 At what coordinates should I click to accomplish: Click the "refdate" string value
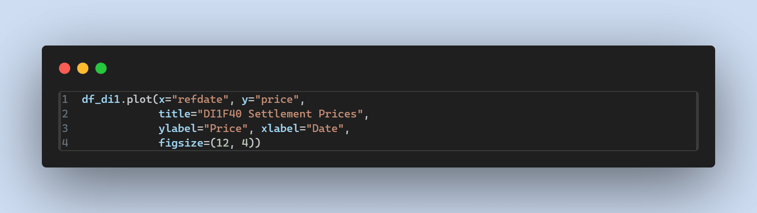(200, 99)
